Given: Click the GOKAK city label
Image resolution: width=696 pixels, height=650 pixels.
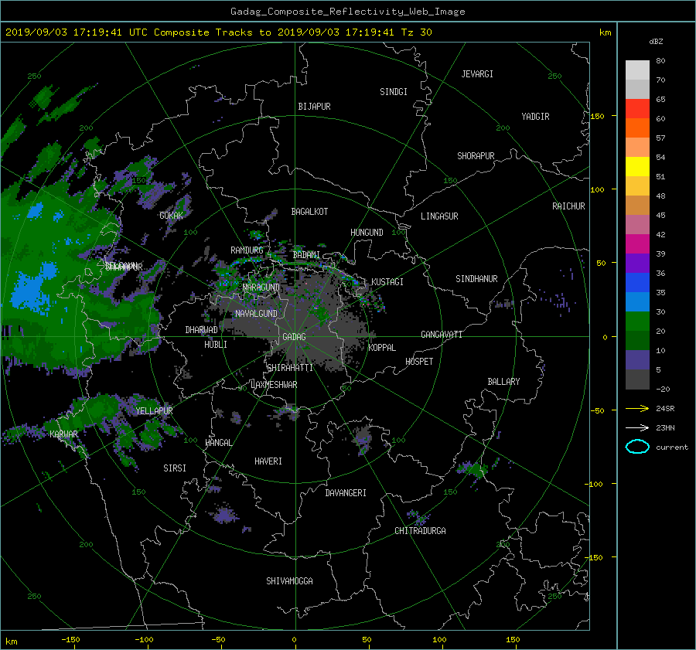Looking at the screenshot, I should click(x=171, y=216).
